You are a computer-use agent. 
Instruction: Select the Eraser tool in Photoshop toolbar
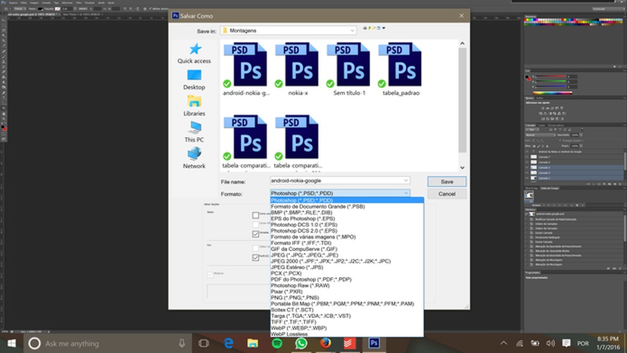point(4,72)
